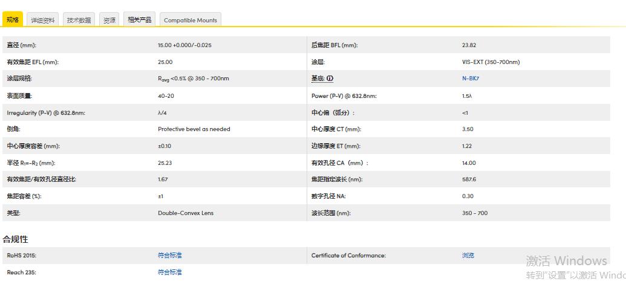Image resolution: width=626 pixels, height=293 pixels.
Task: Switch to the 规格 tab
Action: tap(13, 20)
